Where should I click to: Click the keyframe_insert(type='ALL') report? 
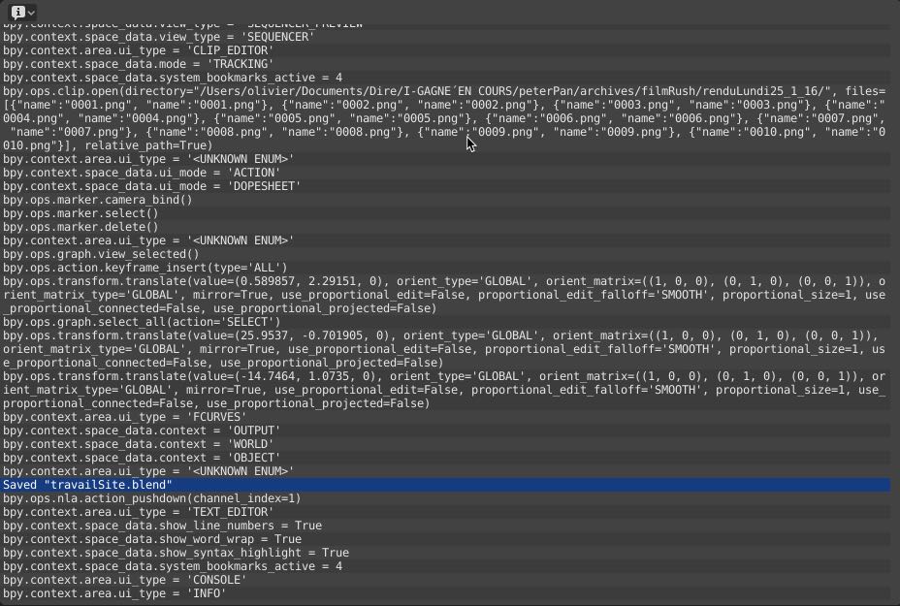[145, 268]
